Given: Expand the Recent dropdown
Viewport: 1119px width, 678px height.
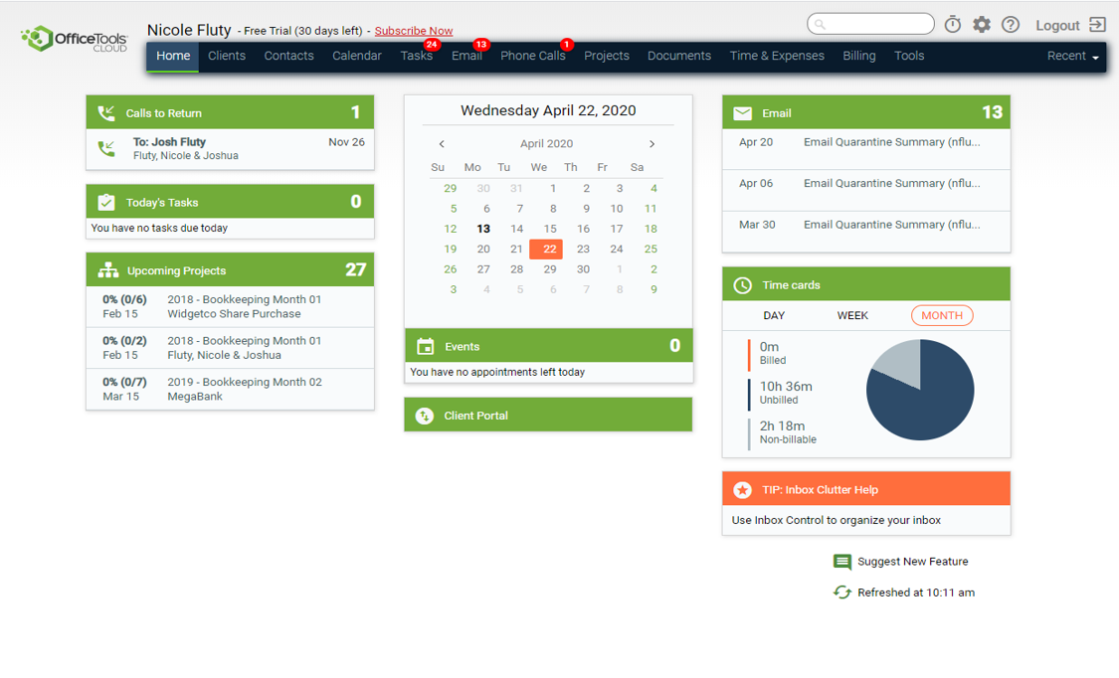Looking at the screenshot, I should [1073, 57].
